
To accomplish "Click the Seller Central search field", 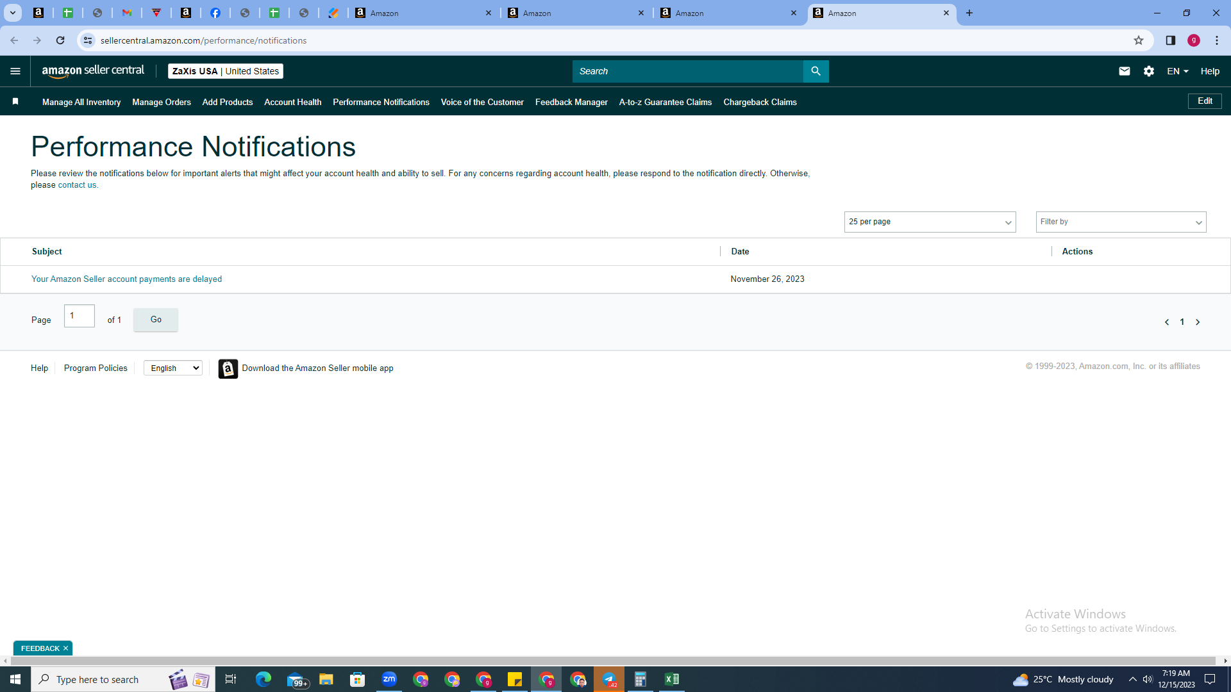I will point(687,71).
